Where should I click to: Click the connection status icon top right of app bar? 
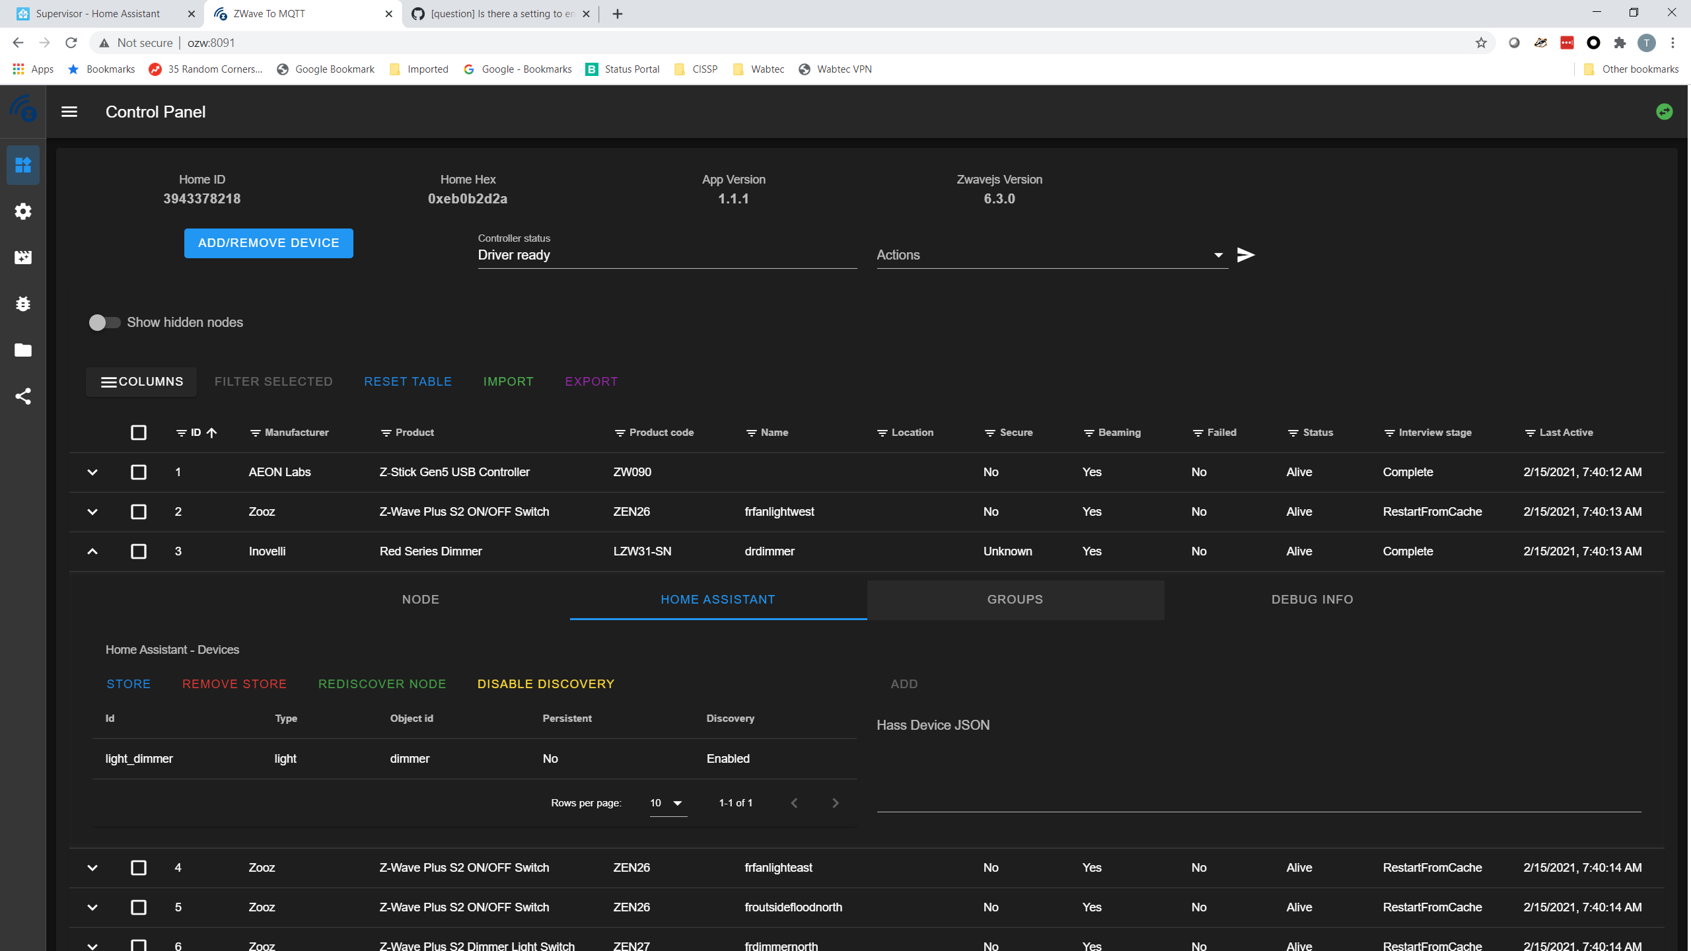point(1665,112)
